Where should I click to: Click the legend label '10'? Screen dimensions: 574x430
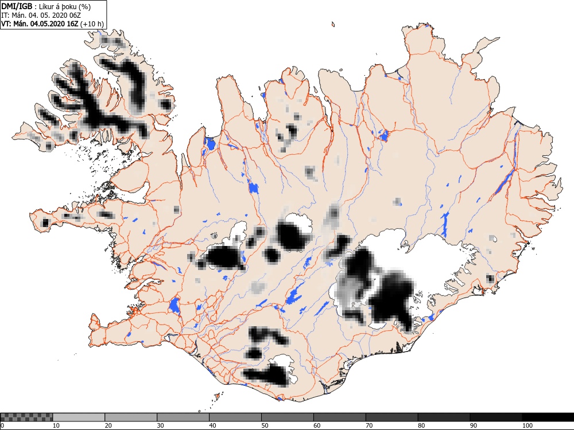click(x=56, y=425)
